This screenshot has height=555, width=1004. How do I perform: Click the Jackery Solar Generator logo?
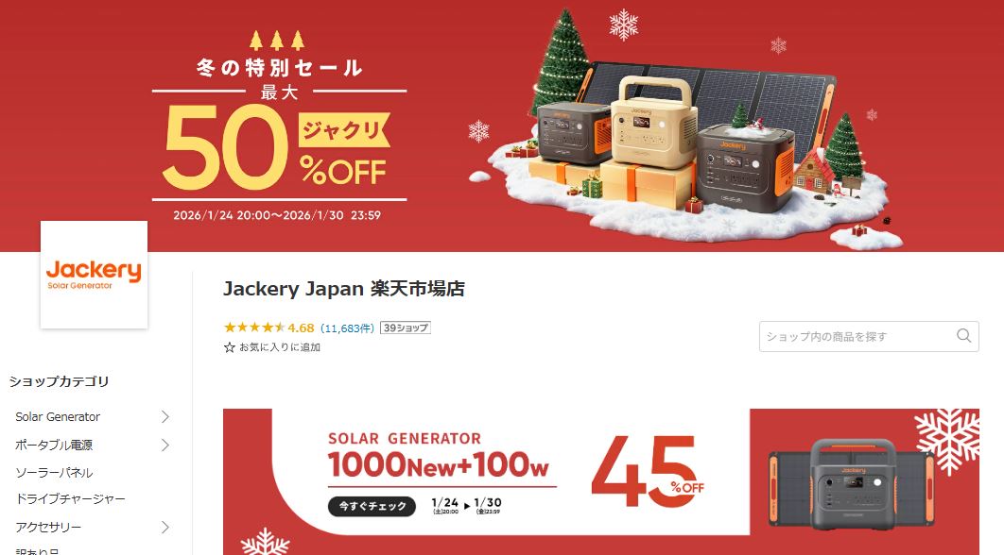pos(95,275)
